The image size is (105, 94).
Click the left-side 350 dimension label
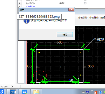29,66
